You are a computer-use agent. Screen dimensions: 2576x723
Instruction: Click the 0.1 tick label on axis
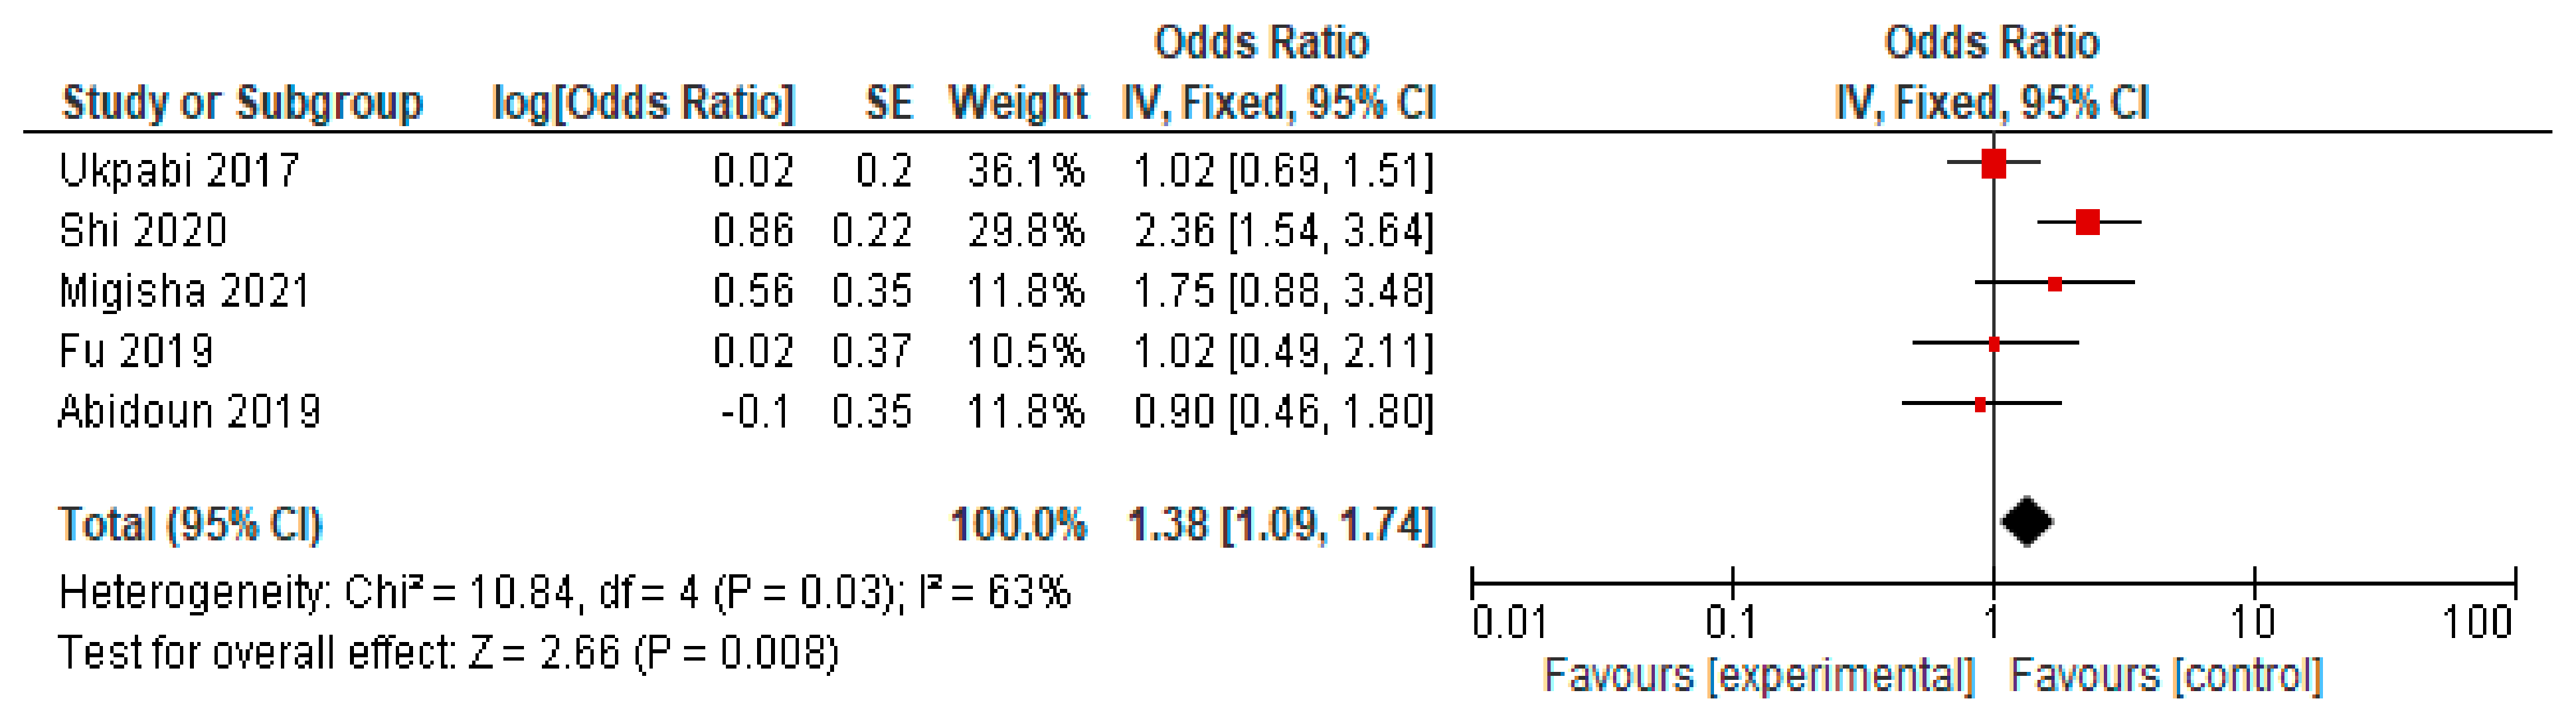point(1731,623)
